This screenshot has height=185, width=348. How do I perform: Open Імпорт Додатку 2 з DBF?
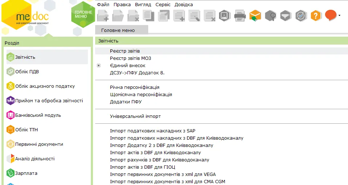click(162, 145)
